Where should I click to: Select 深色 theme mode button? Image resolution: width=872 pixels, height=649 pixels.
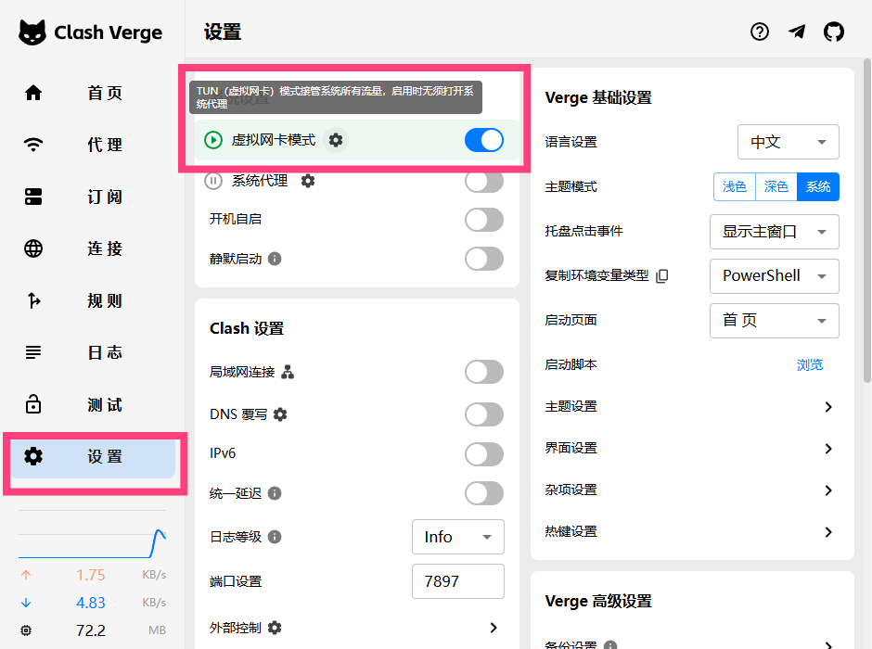776,186
